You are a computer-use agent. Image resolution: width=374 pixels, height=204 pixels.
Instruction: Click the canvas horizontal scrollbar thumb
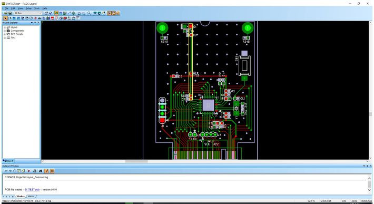(136, 161)
